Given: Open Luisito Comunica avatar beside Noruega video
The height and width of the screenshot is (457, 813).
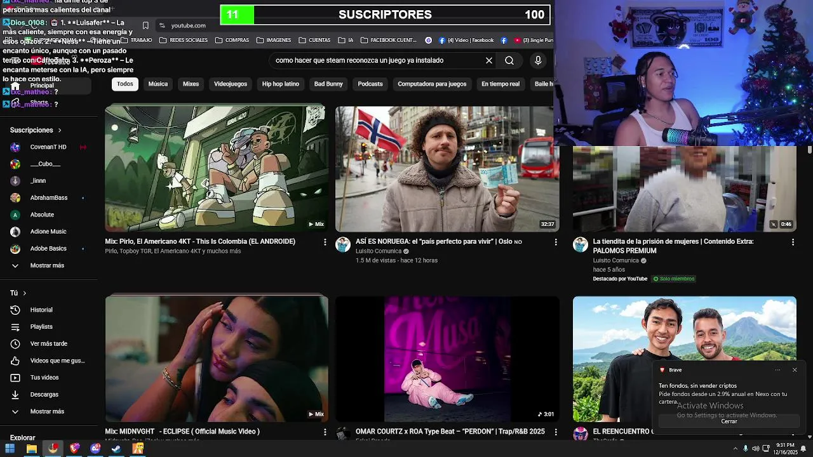Looking at the screenshot, I should [x=343, y=245].
